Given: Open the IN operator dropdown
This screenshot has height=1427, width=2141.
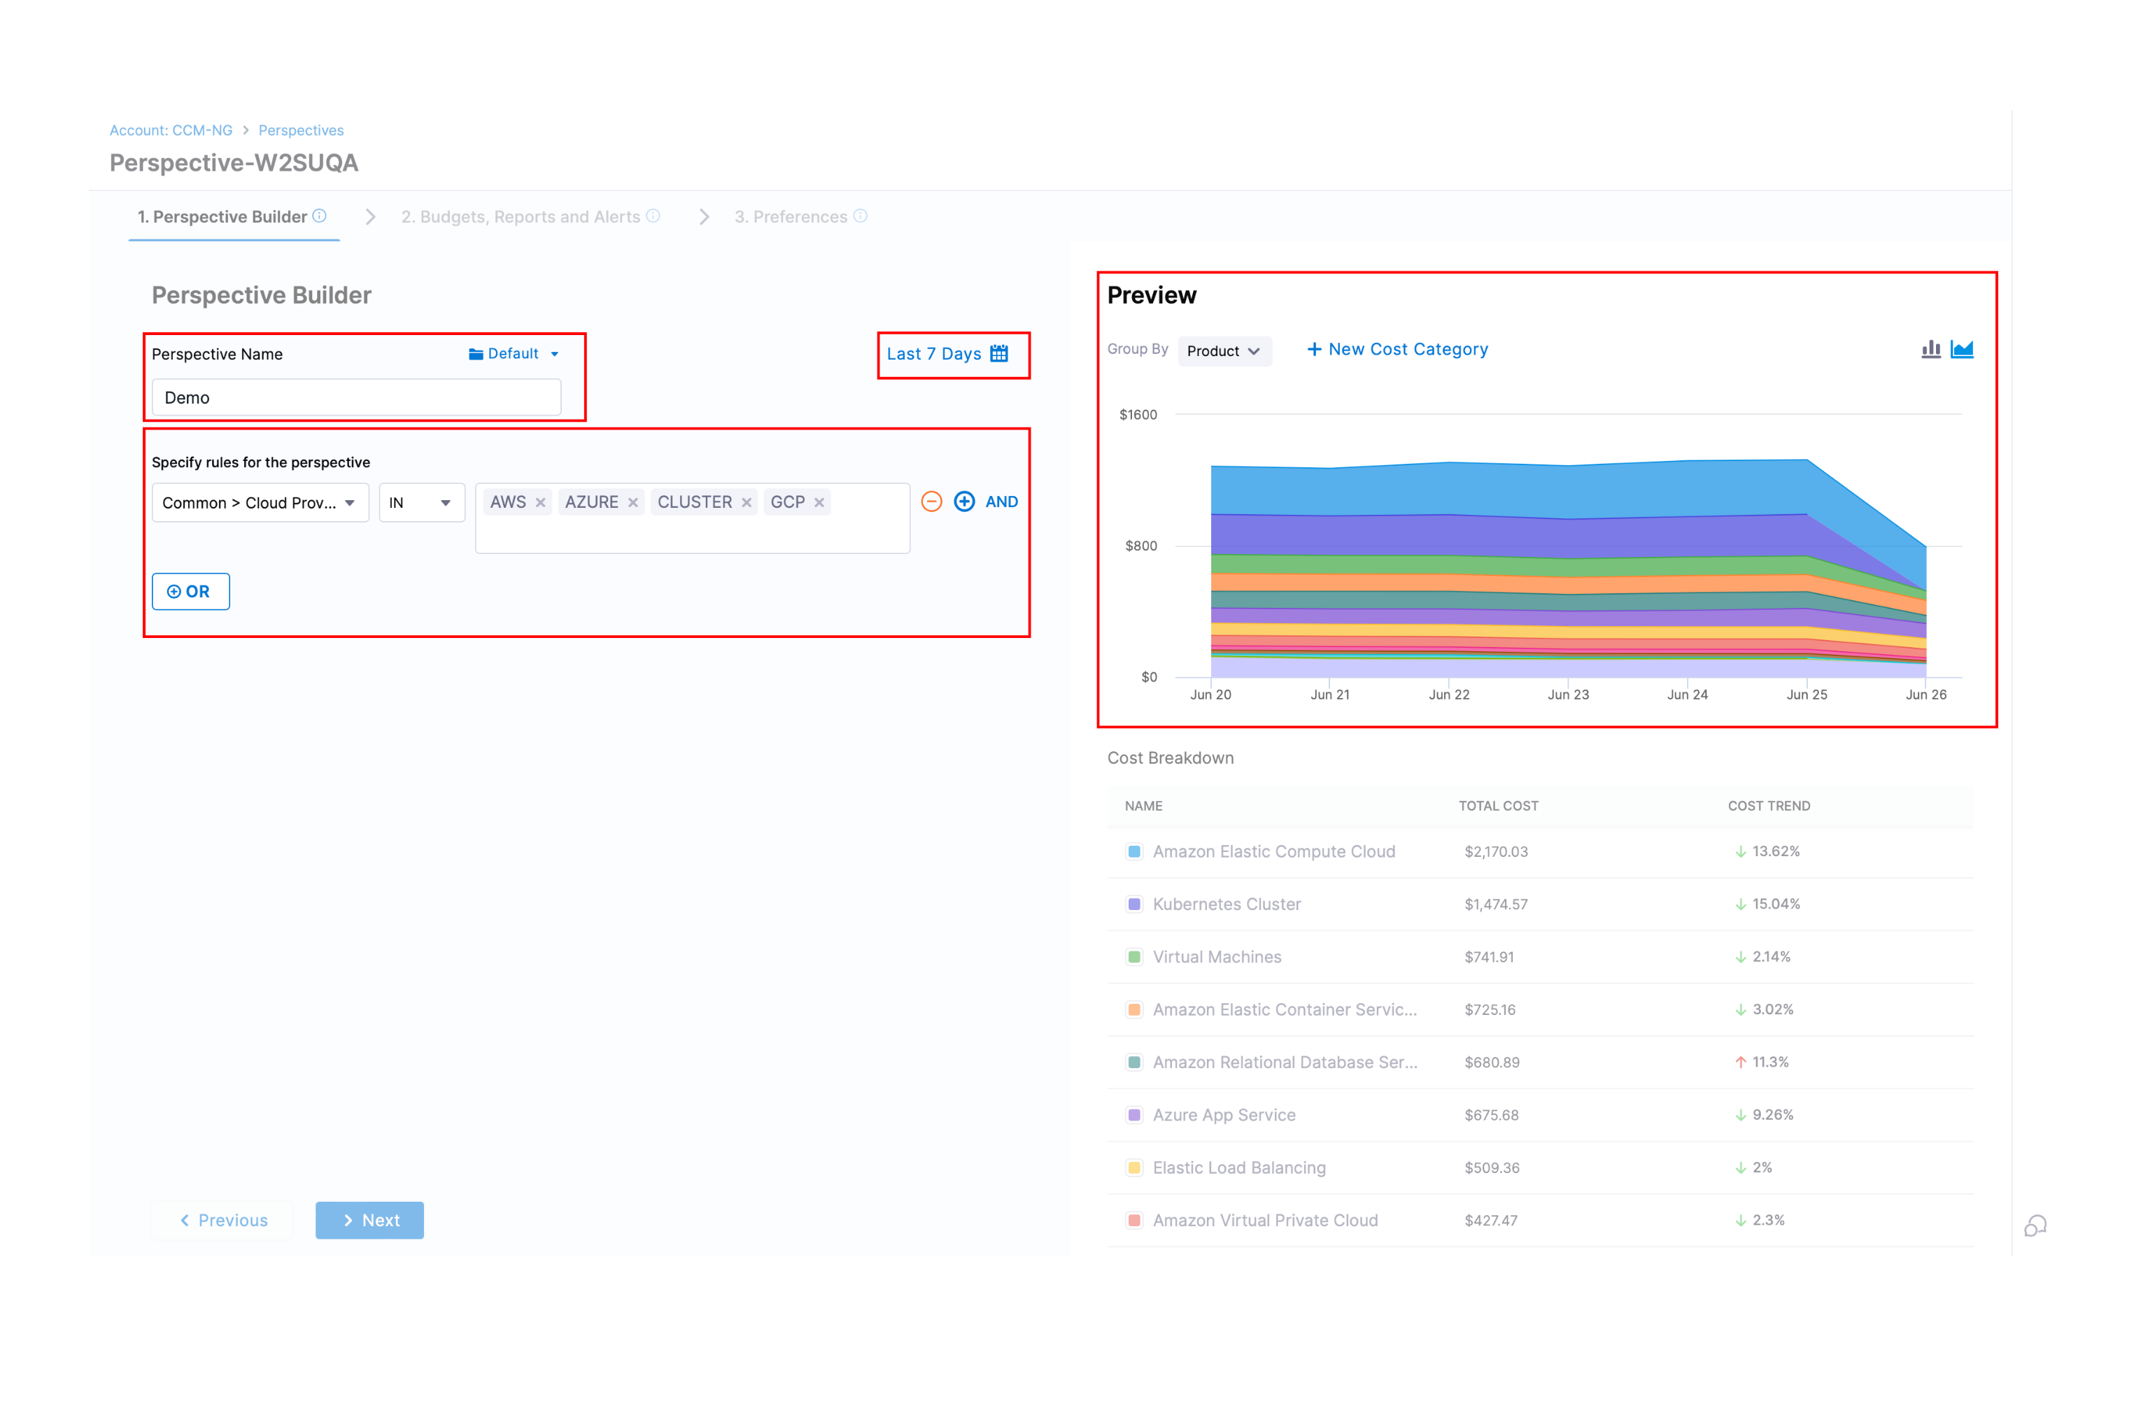Looking at the screenshot, I should (x=421, y=502).
